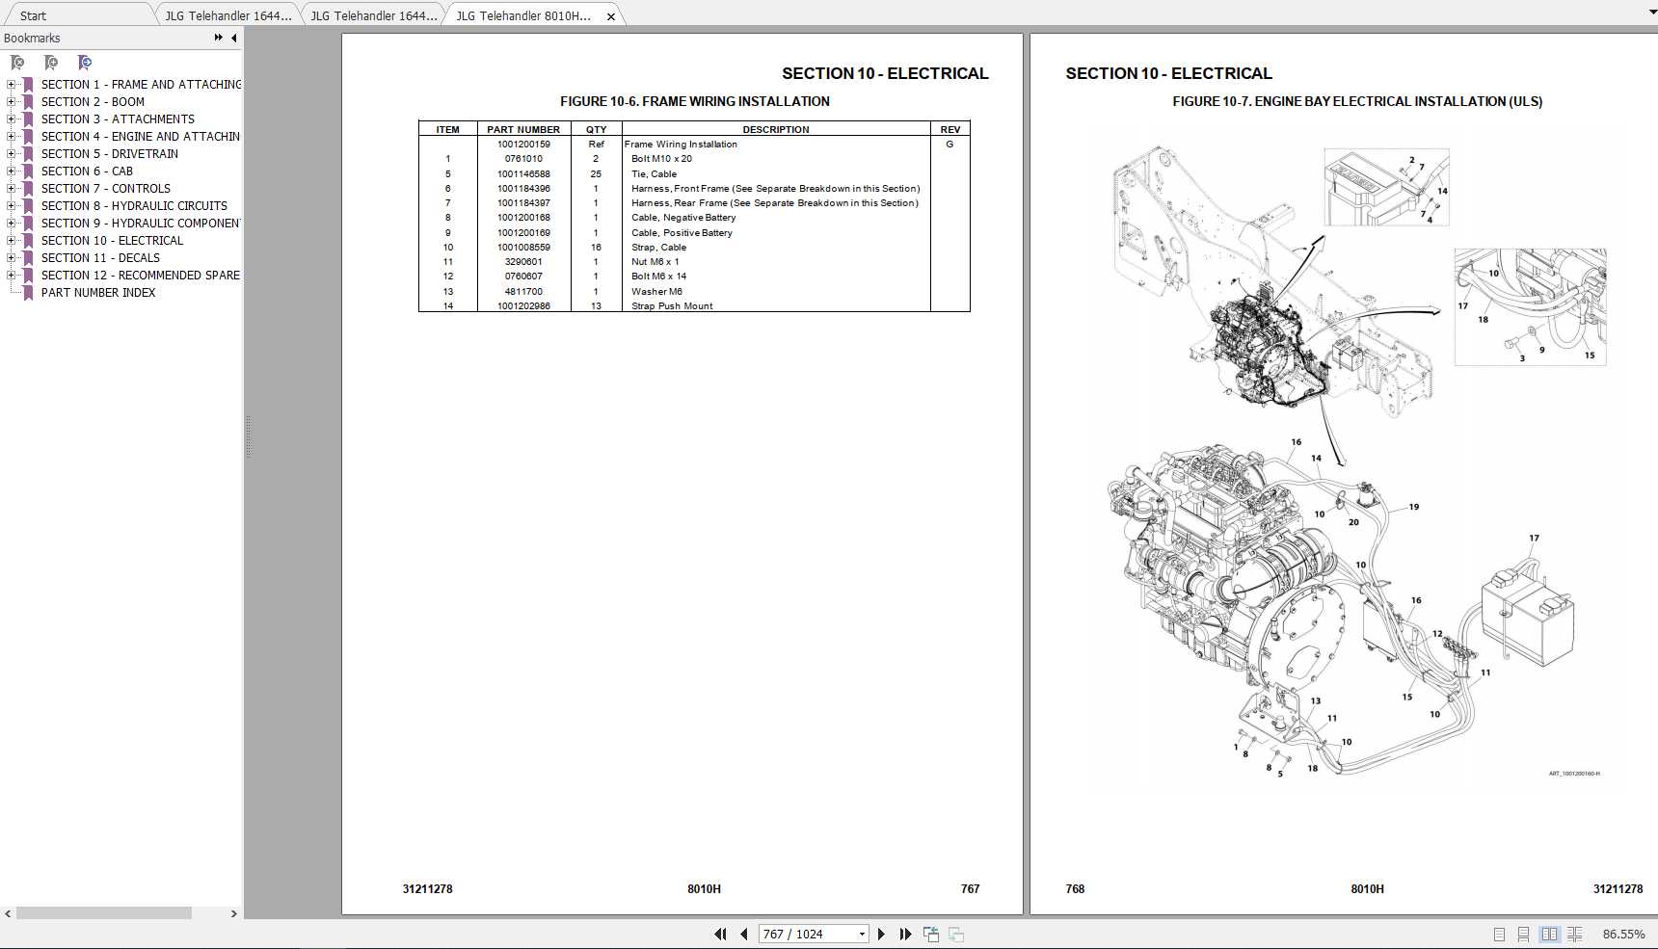Go to last page button
The image size is (1658, 949).
tap(905, 934)
